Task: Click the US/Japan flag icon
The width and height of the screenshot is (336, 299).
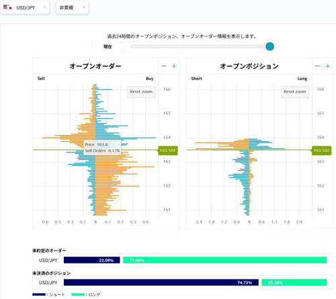Action: coord(7,7)
